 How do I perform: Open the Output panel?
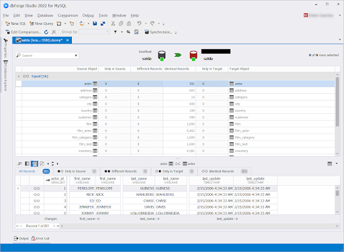(x=21, y=239)
